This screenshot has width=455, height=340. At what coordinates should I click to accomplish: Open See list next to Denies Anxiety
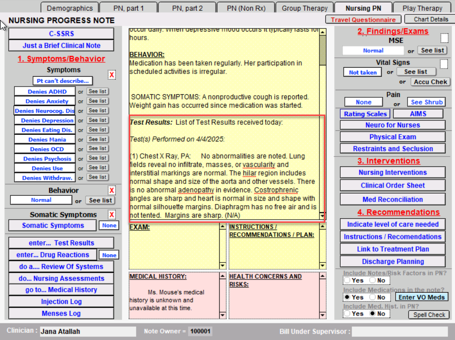pyautogui.click(x=98, y=101)
